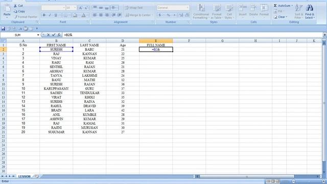This screenshot has width=327, height=184.
Task: Expand the formula bar chevron
Action: [325, 35]
